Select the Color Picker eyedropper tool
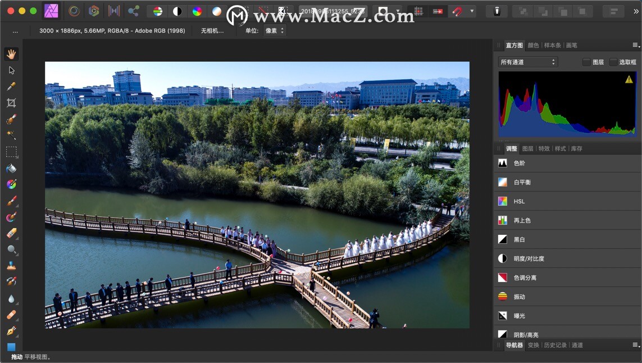The image size is (642, 363). (11, 87)
